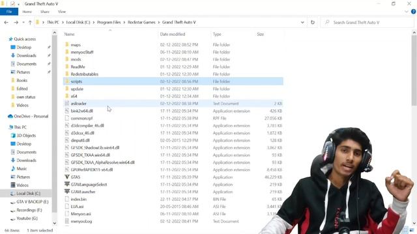Switch to the Share ribbon tab

point(45,12)
